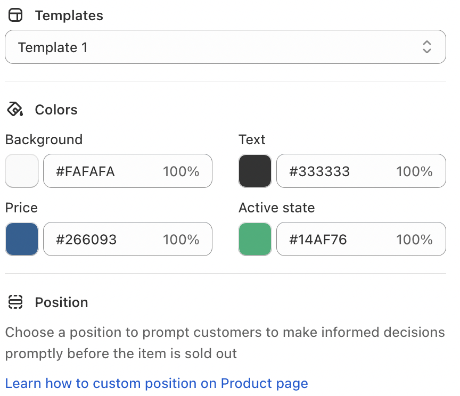The image size is (460, 396).
Task: Click the Active state field label
Action: point(277,208)
